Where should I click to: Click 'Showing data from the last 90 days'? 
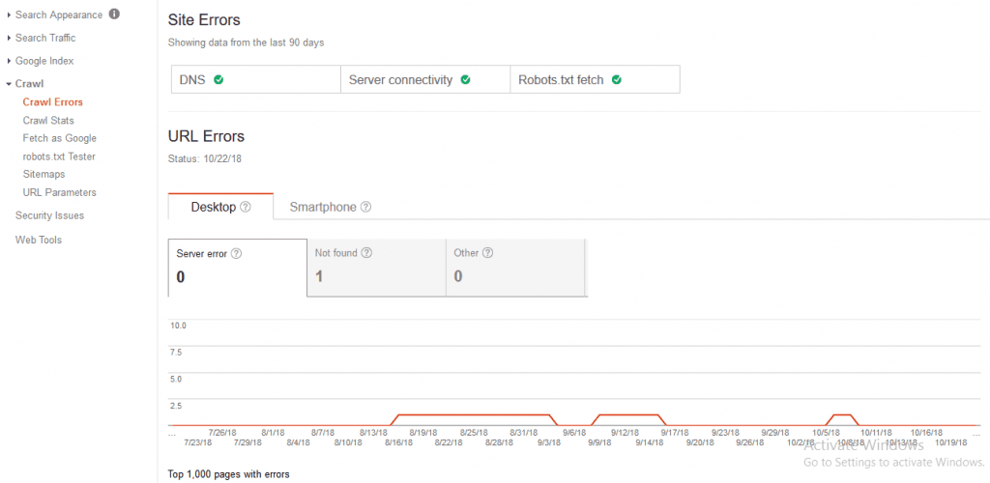click(247, 43)
